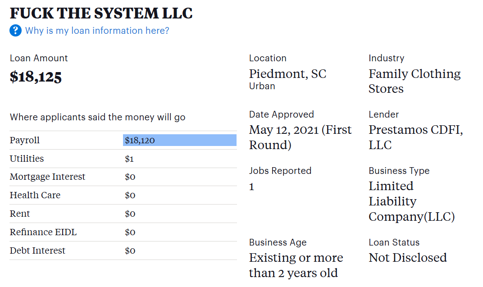Image resolution: width=483 pixels, height=287 pixels.
Task: Click the Debt Interest row label
Action: 37,251
